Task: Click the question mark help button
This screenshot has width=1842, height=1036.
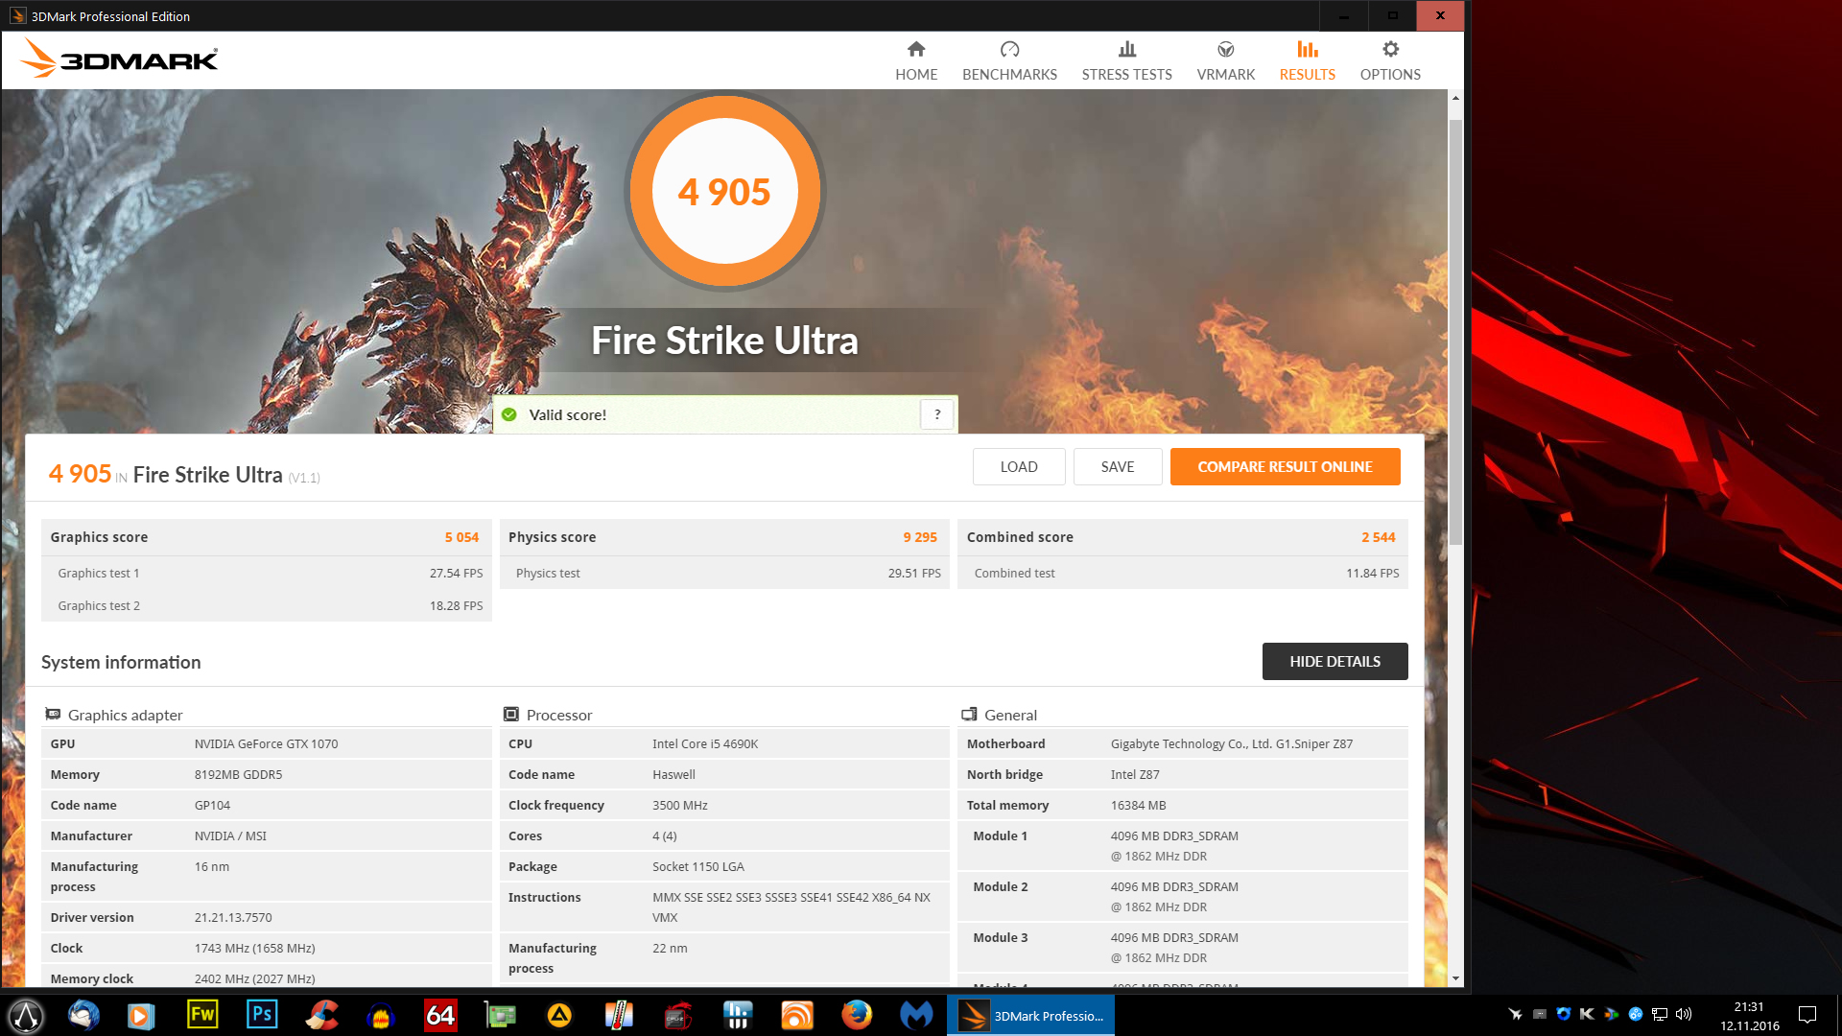Action: click(936, 414)
